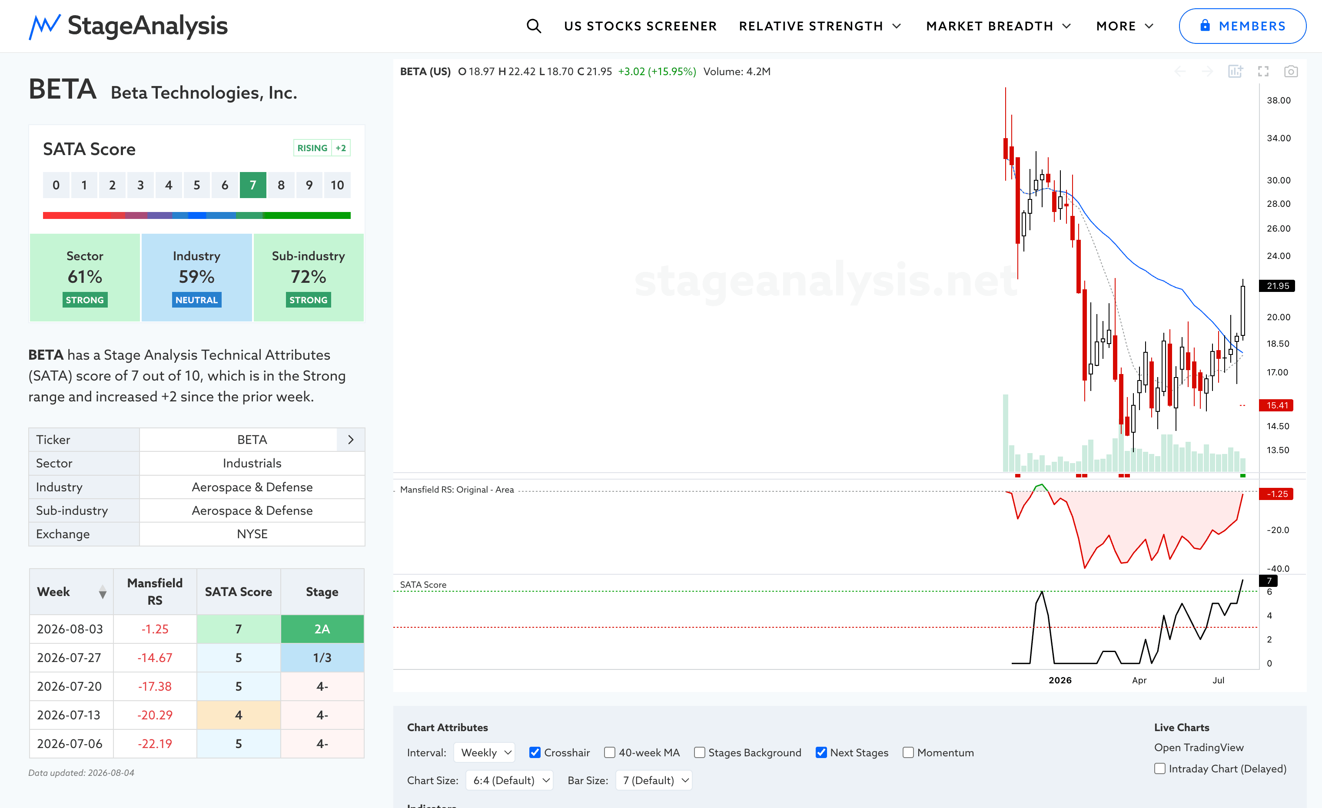Click the Members button
Image resolution: width=1322 pixels, height=808 pixels.
coord(1242,26)
